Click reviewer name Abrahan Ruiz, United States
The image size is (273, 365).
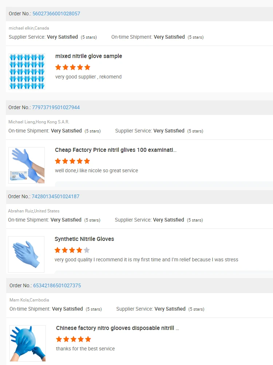click(x=33, y=211)
